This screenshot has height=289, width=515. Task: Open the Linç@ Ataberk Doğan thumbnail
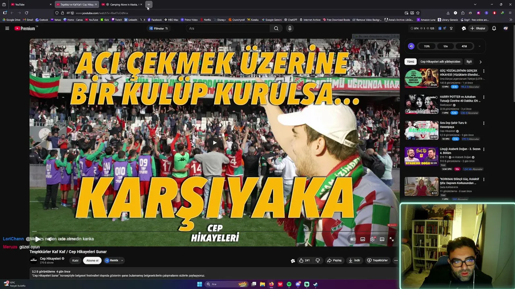(421, 156)
